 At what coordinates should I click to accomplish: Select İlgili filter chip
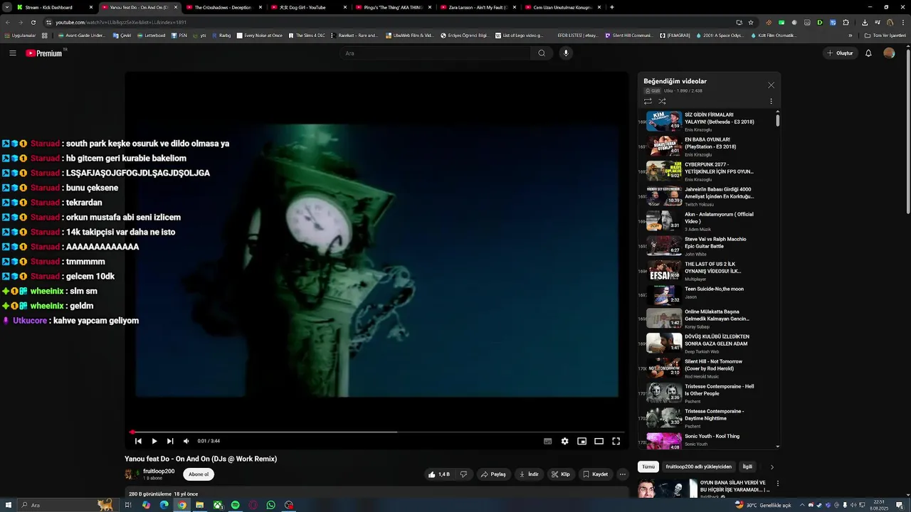coord(747,467)
